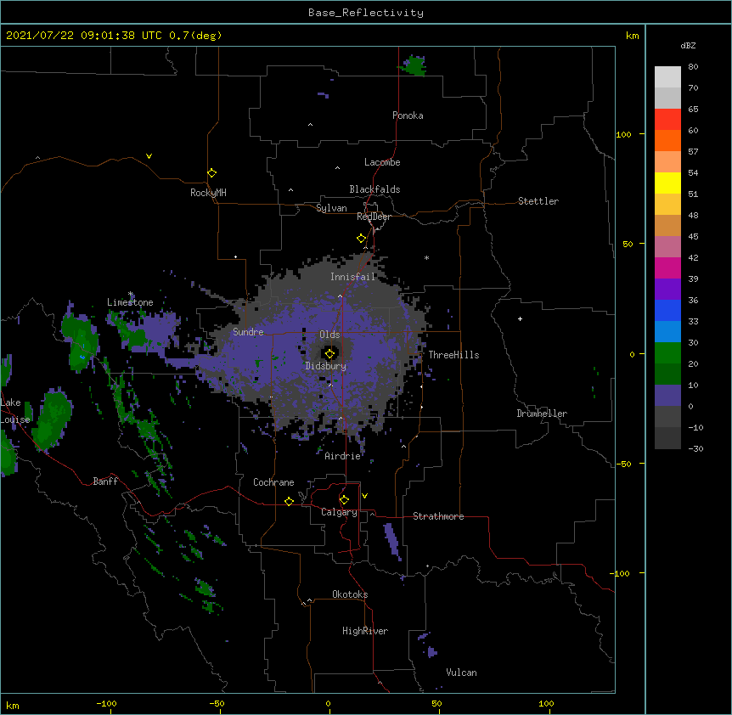Click the Base_Reflectivity title
Image resolution: width=732 pixels, height=715 pixels.
pos(366,13)
